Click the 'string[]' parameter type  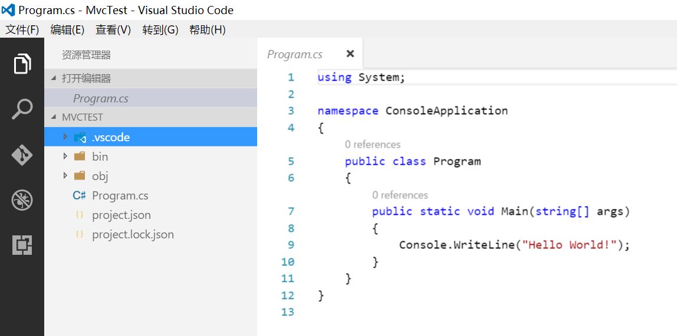coord(563,211)
